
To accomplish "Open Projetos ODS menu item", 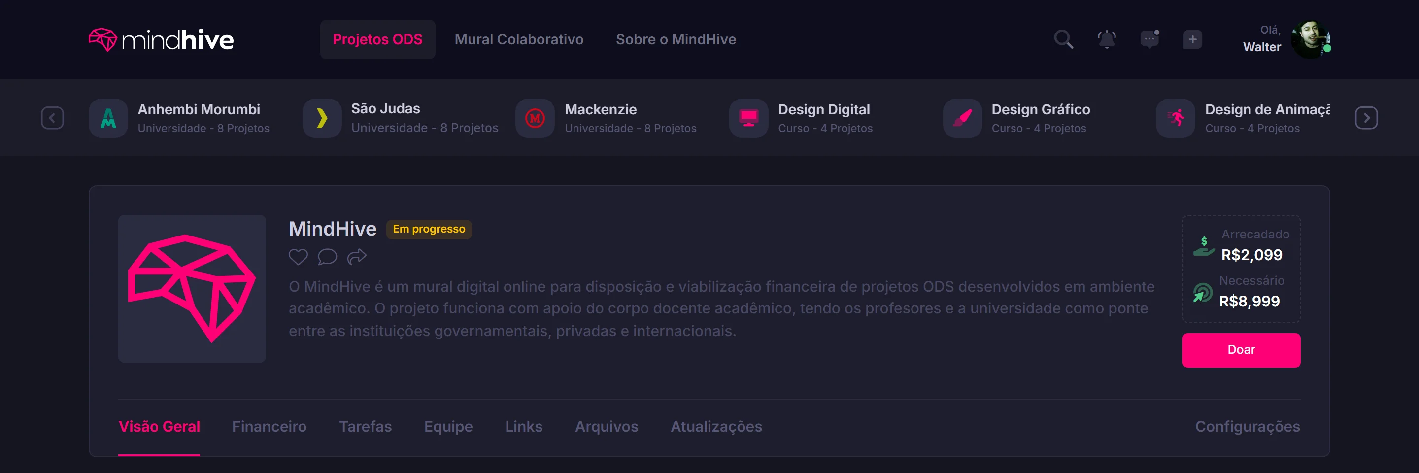I will tap(377, 39).
